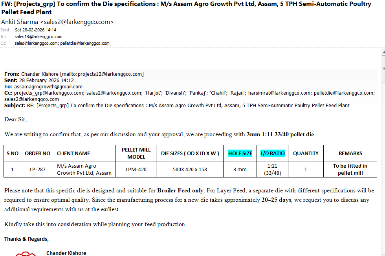The width and height of the screenshot is (385, 256).
Task: Click projects_grp@larkenggco.com in forwarded Cc
Action: 49,93
